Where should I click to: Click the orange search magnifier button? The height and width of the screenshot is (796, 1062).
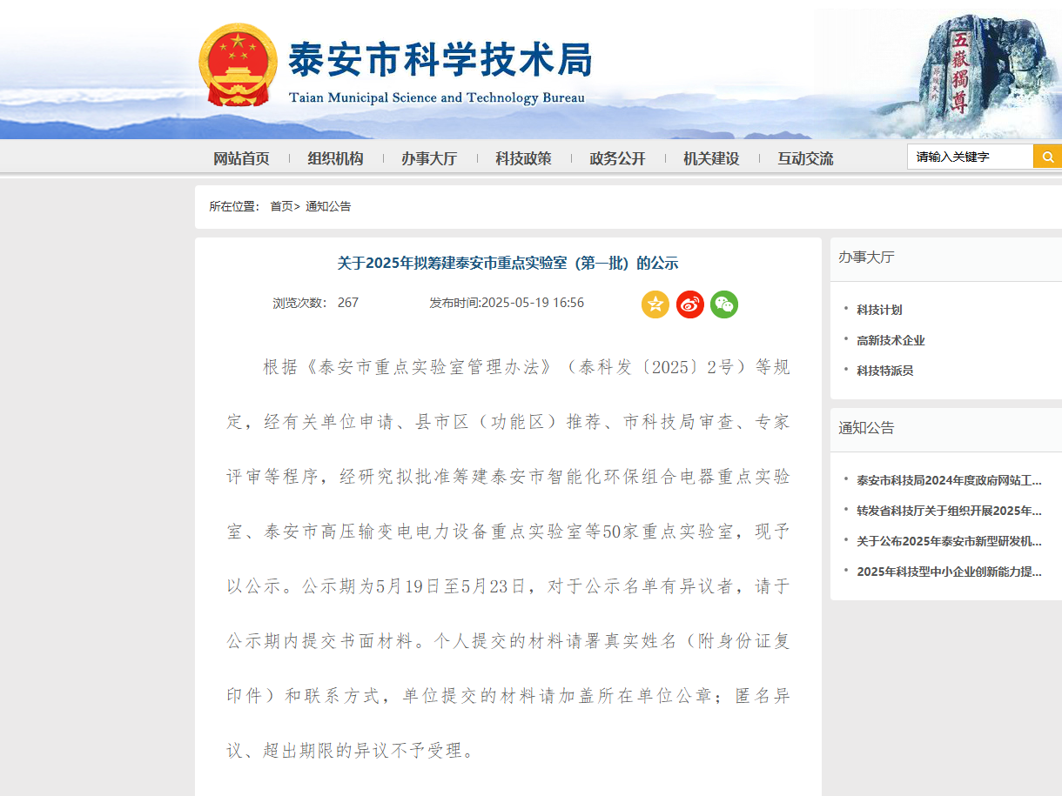1047,157
